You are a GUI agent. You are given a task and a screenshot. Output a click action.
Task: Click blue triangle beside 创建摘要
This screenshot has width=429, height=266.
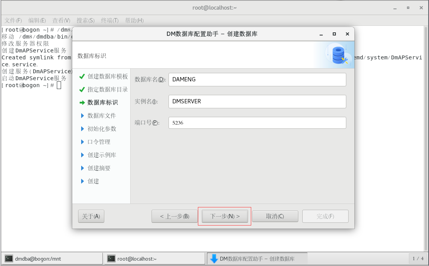pos(82,168)
